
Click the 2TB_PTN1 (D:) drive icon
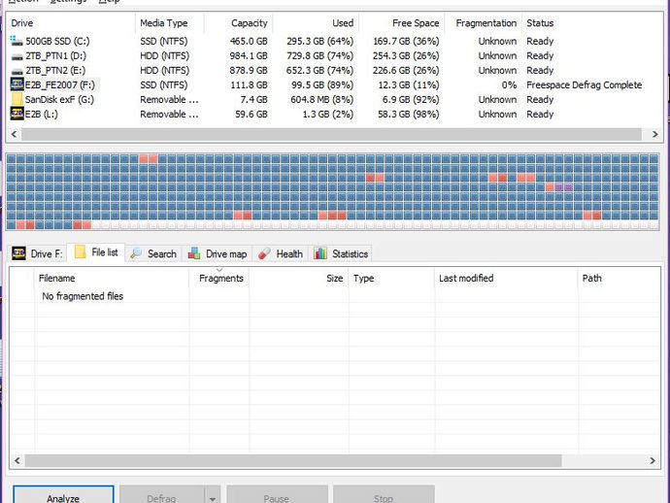click(x=17, y=56)
